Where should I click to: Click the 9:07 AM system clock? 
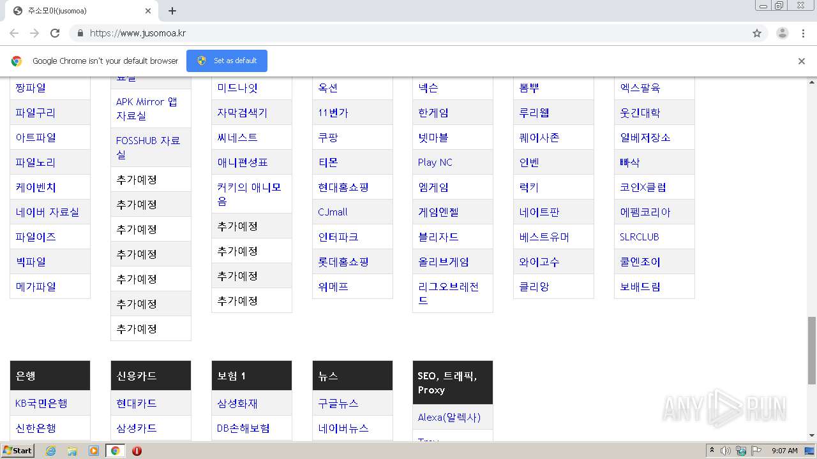(784, 451)
